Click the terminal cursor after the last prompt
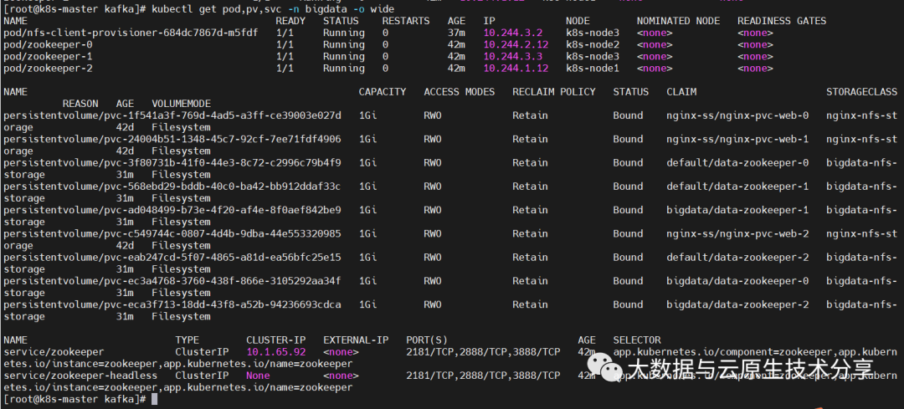904x409 pixels. click(154, 399)
